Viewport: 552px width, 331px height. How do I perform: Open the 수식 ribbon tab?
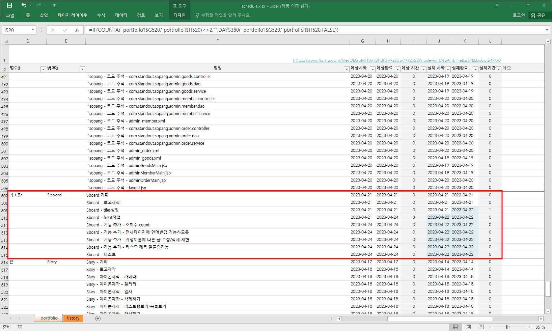(101, 15)
